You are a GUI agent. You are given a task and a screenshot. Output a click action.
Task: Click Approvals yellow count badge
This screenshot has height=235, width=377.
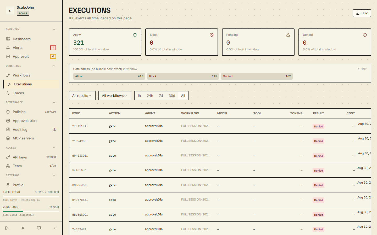coord(53,56)
